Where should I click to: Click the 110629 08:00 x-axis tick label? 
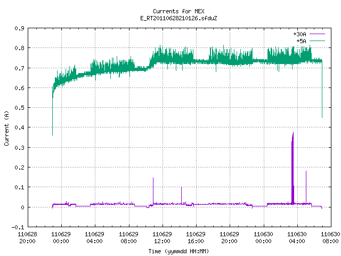click(x=128, y=238)
